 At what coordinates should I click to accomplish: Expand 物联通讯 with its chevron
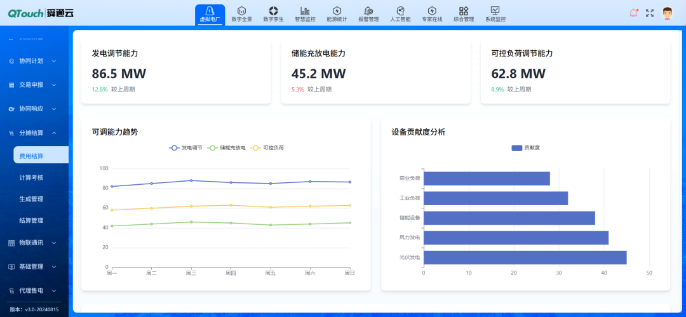54,243
